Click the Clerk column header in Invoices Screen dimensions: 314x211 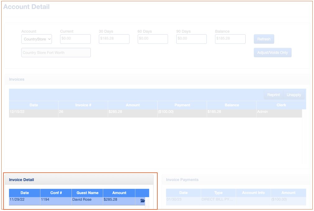tap(281, 105)
